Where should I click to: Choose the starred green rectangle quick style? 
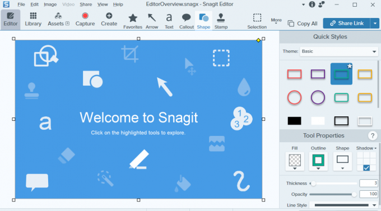341,74
